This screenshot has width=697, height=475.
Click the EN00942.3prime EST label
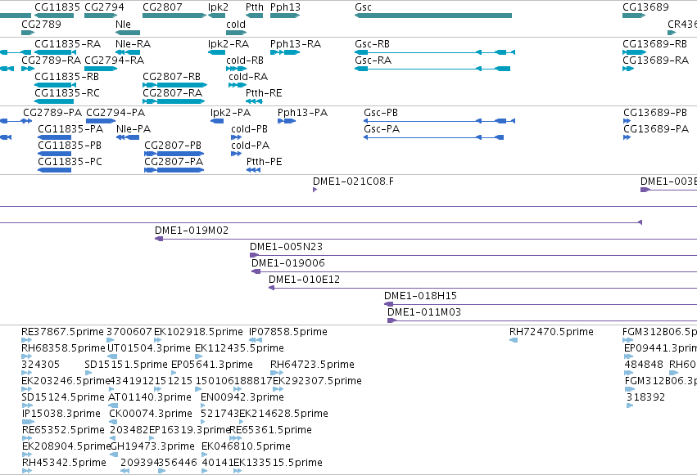coord(242,397)
